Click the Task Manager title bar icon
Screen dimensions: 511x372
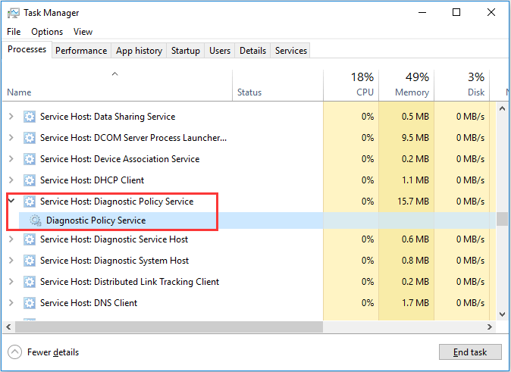[x=14, y=13]
